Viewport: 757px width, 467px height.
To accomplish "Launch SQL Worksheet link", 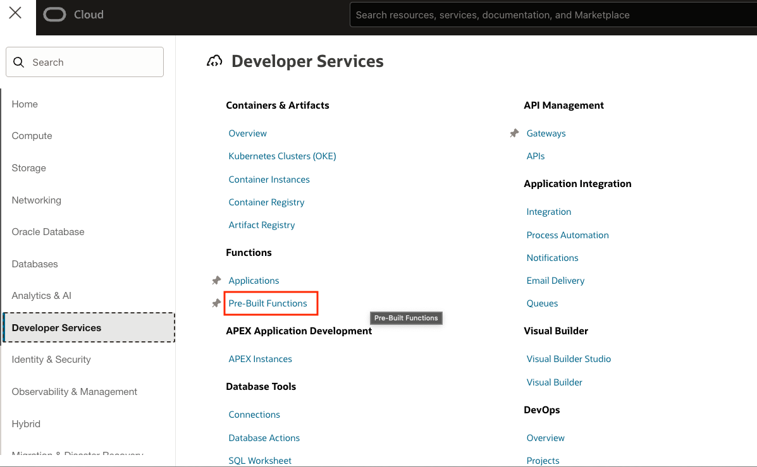I will 260,461.
